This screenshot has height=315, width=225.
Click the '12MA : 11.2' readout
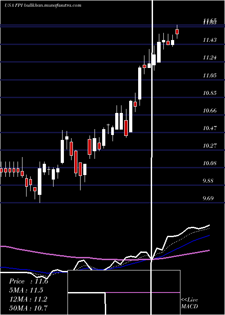point(29,299)
